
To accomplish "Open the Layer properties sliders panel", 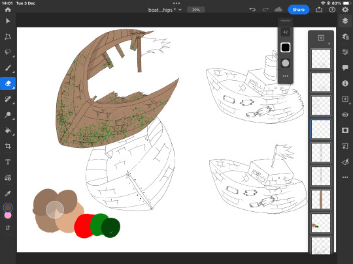I will [345, 52].
